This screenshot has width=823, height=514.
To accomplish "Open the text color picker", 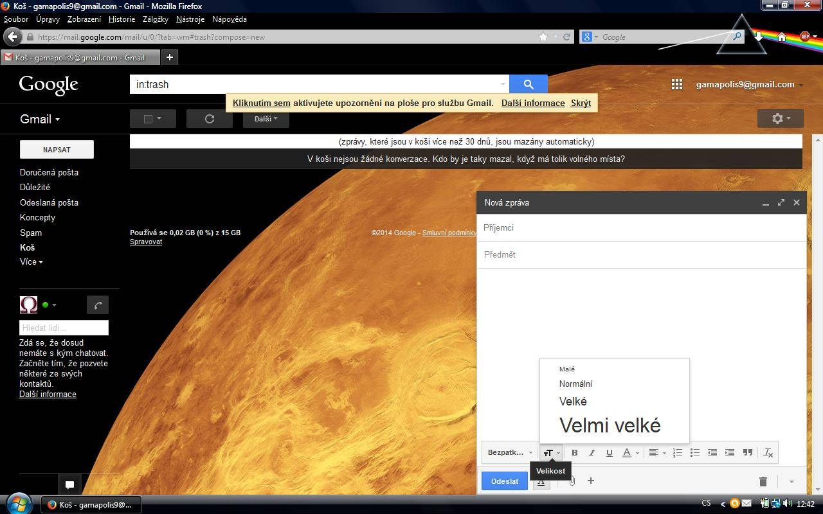I will pos(630,452).
